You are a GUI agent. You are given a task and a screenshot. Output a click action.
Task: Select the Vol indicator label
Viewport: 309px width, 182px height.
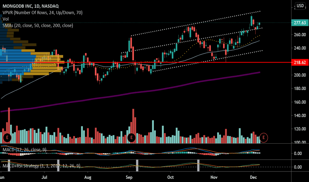[6, 19]
